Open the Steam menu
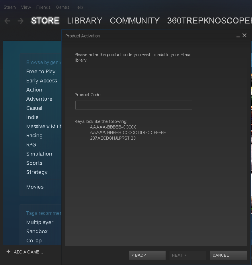This screenshot has height=265, width=252. coord(10,7)
